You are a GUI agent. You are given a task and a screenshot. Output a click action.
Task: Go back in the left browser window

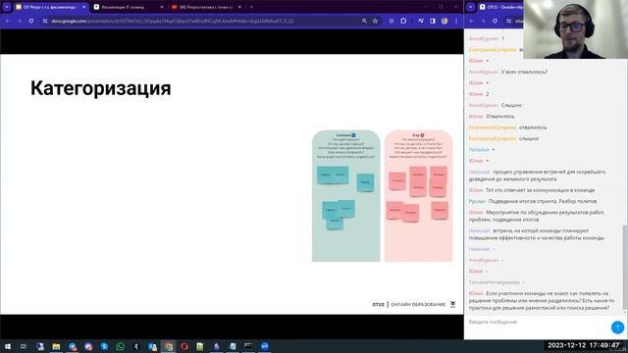(x=8, y=21)
